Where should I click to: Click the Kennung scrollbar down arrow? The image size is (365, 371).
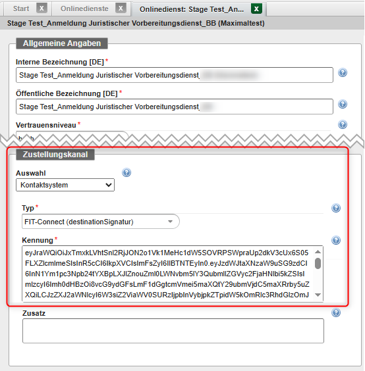click(318, 295)
